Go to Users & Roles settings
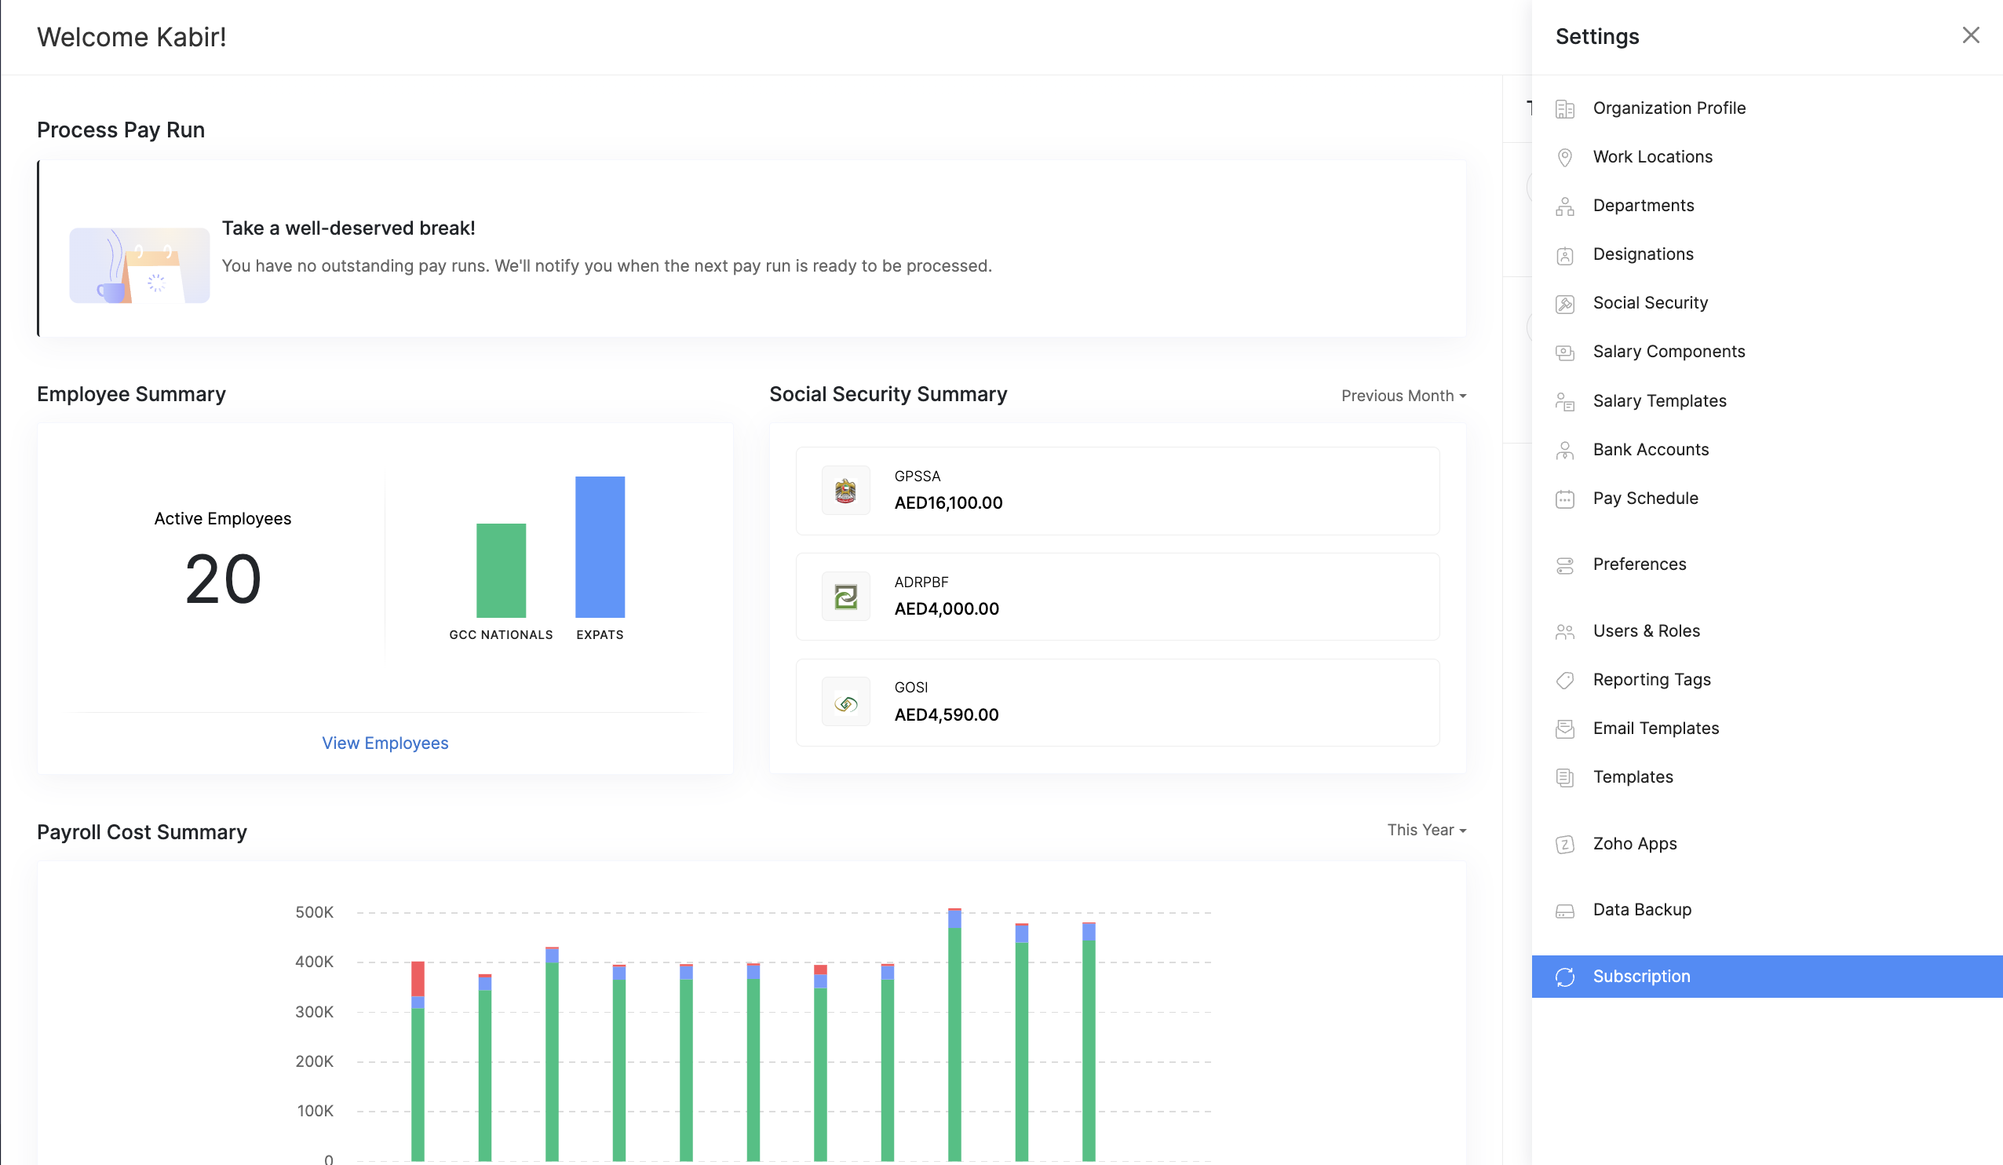Image resolution: width=2003 pixels, height=1165 pixels. (1645, 630)
